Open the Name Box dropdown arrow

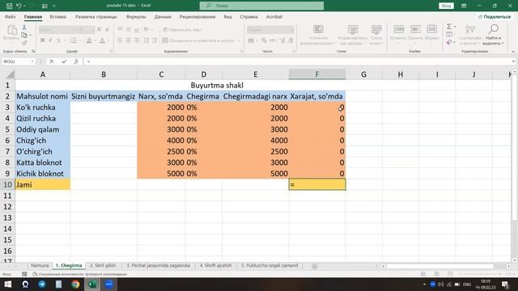(32, 61)
